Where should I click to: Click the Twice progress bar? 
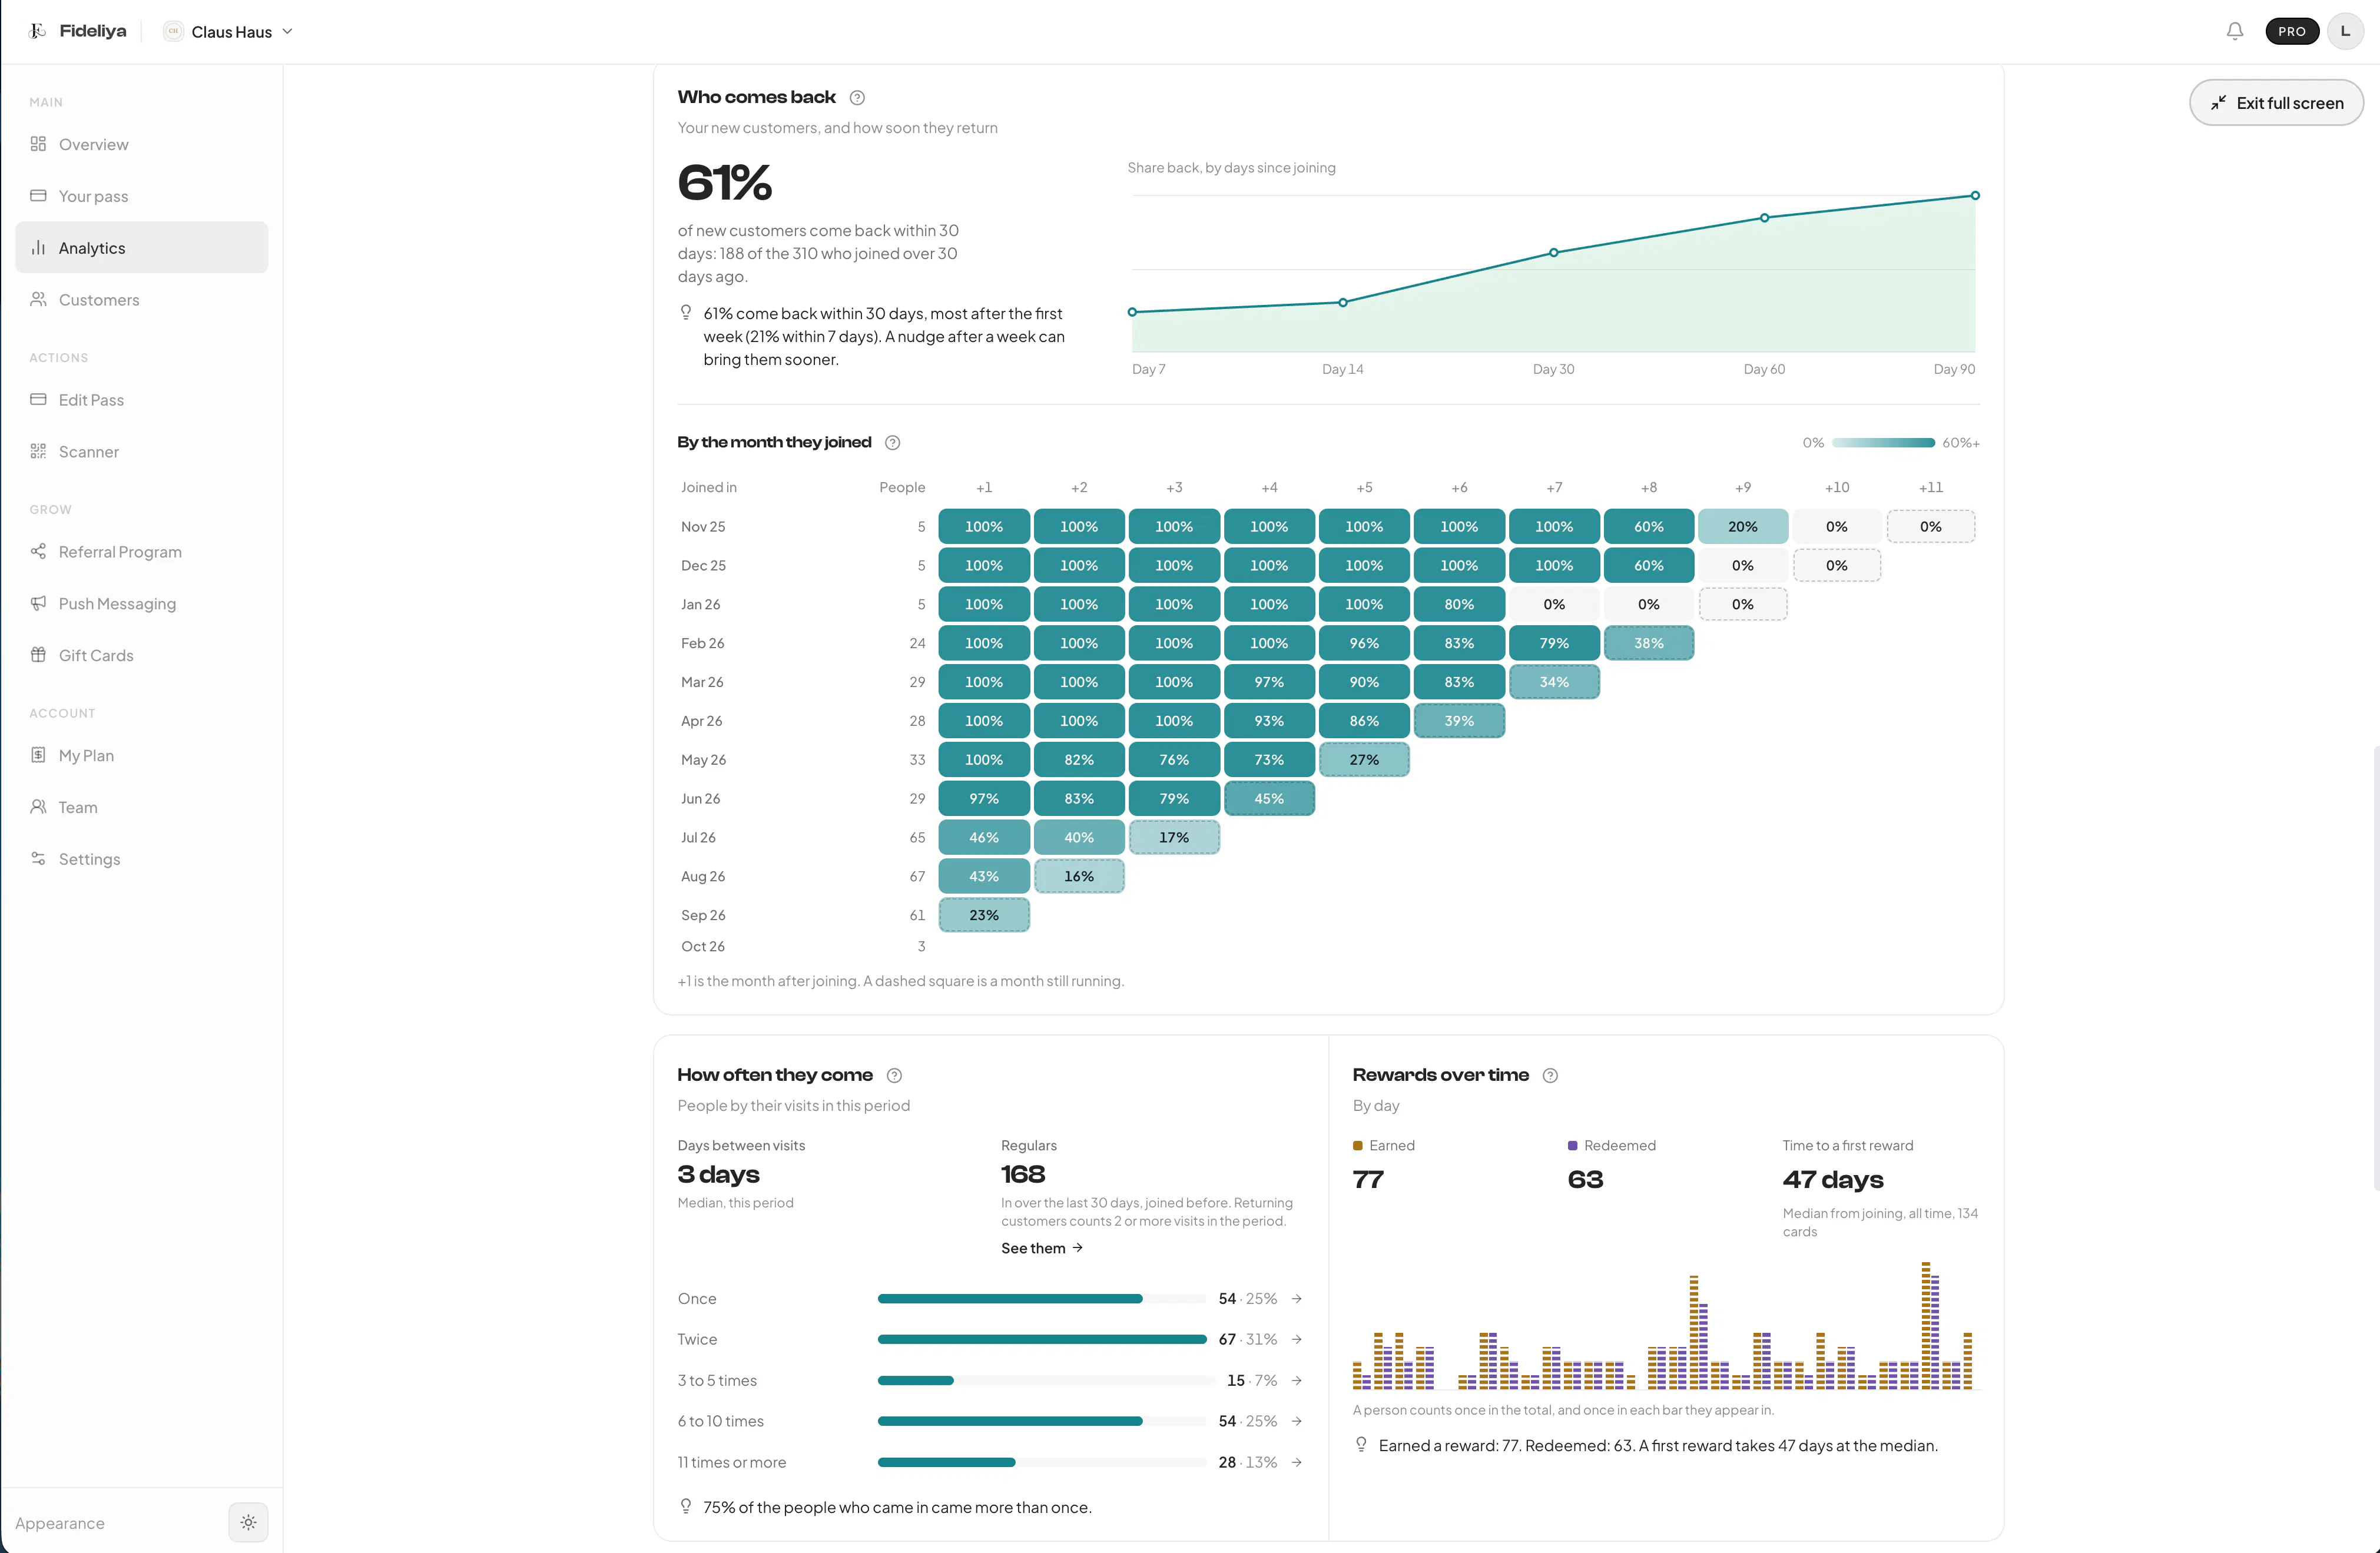(1042, 1339)
